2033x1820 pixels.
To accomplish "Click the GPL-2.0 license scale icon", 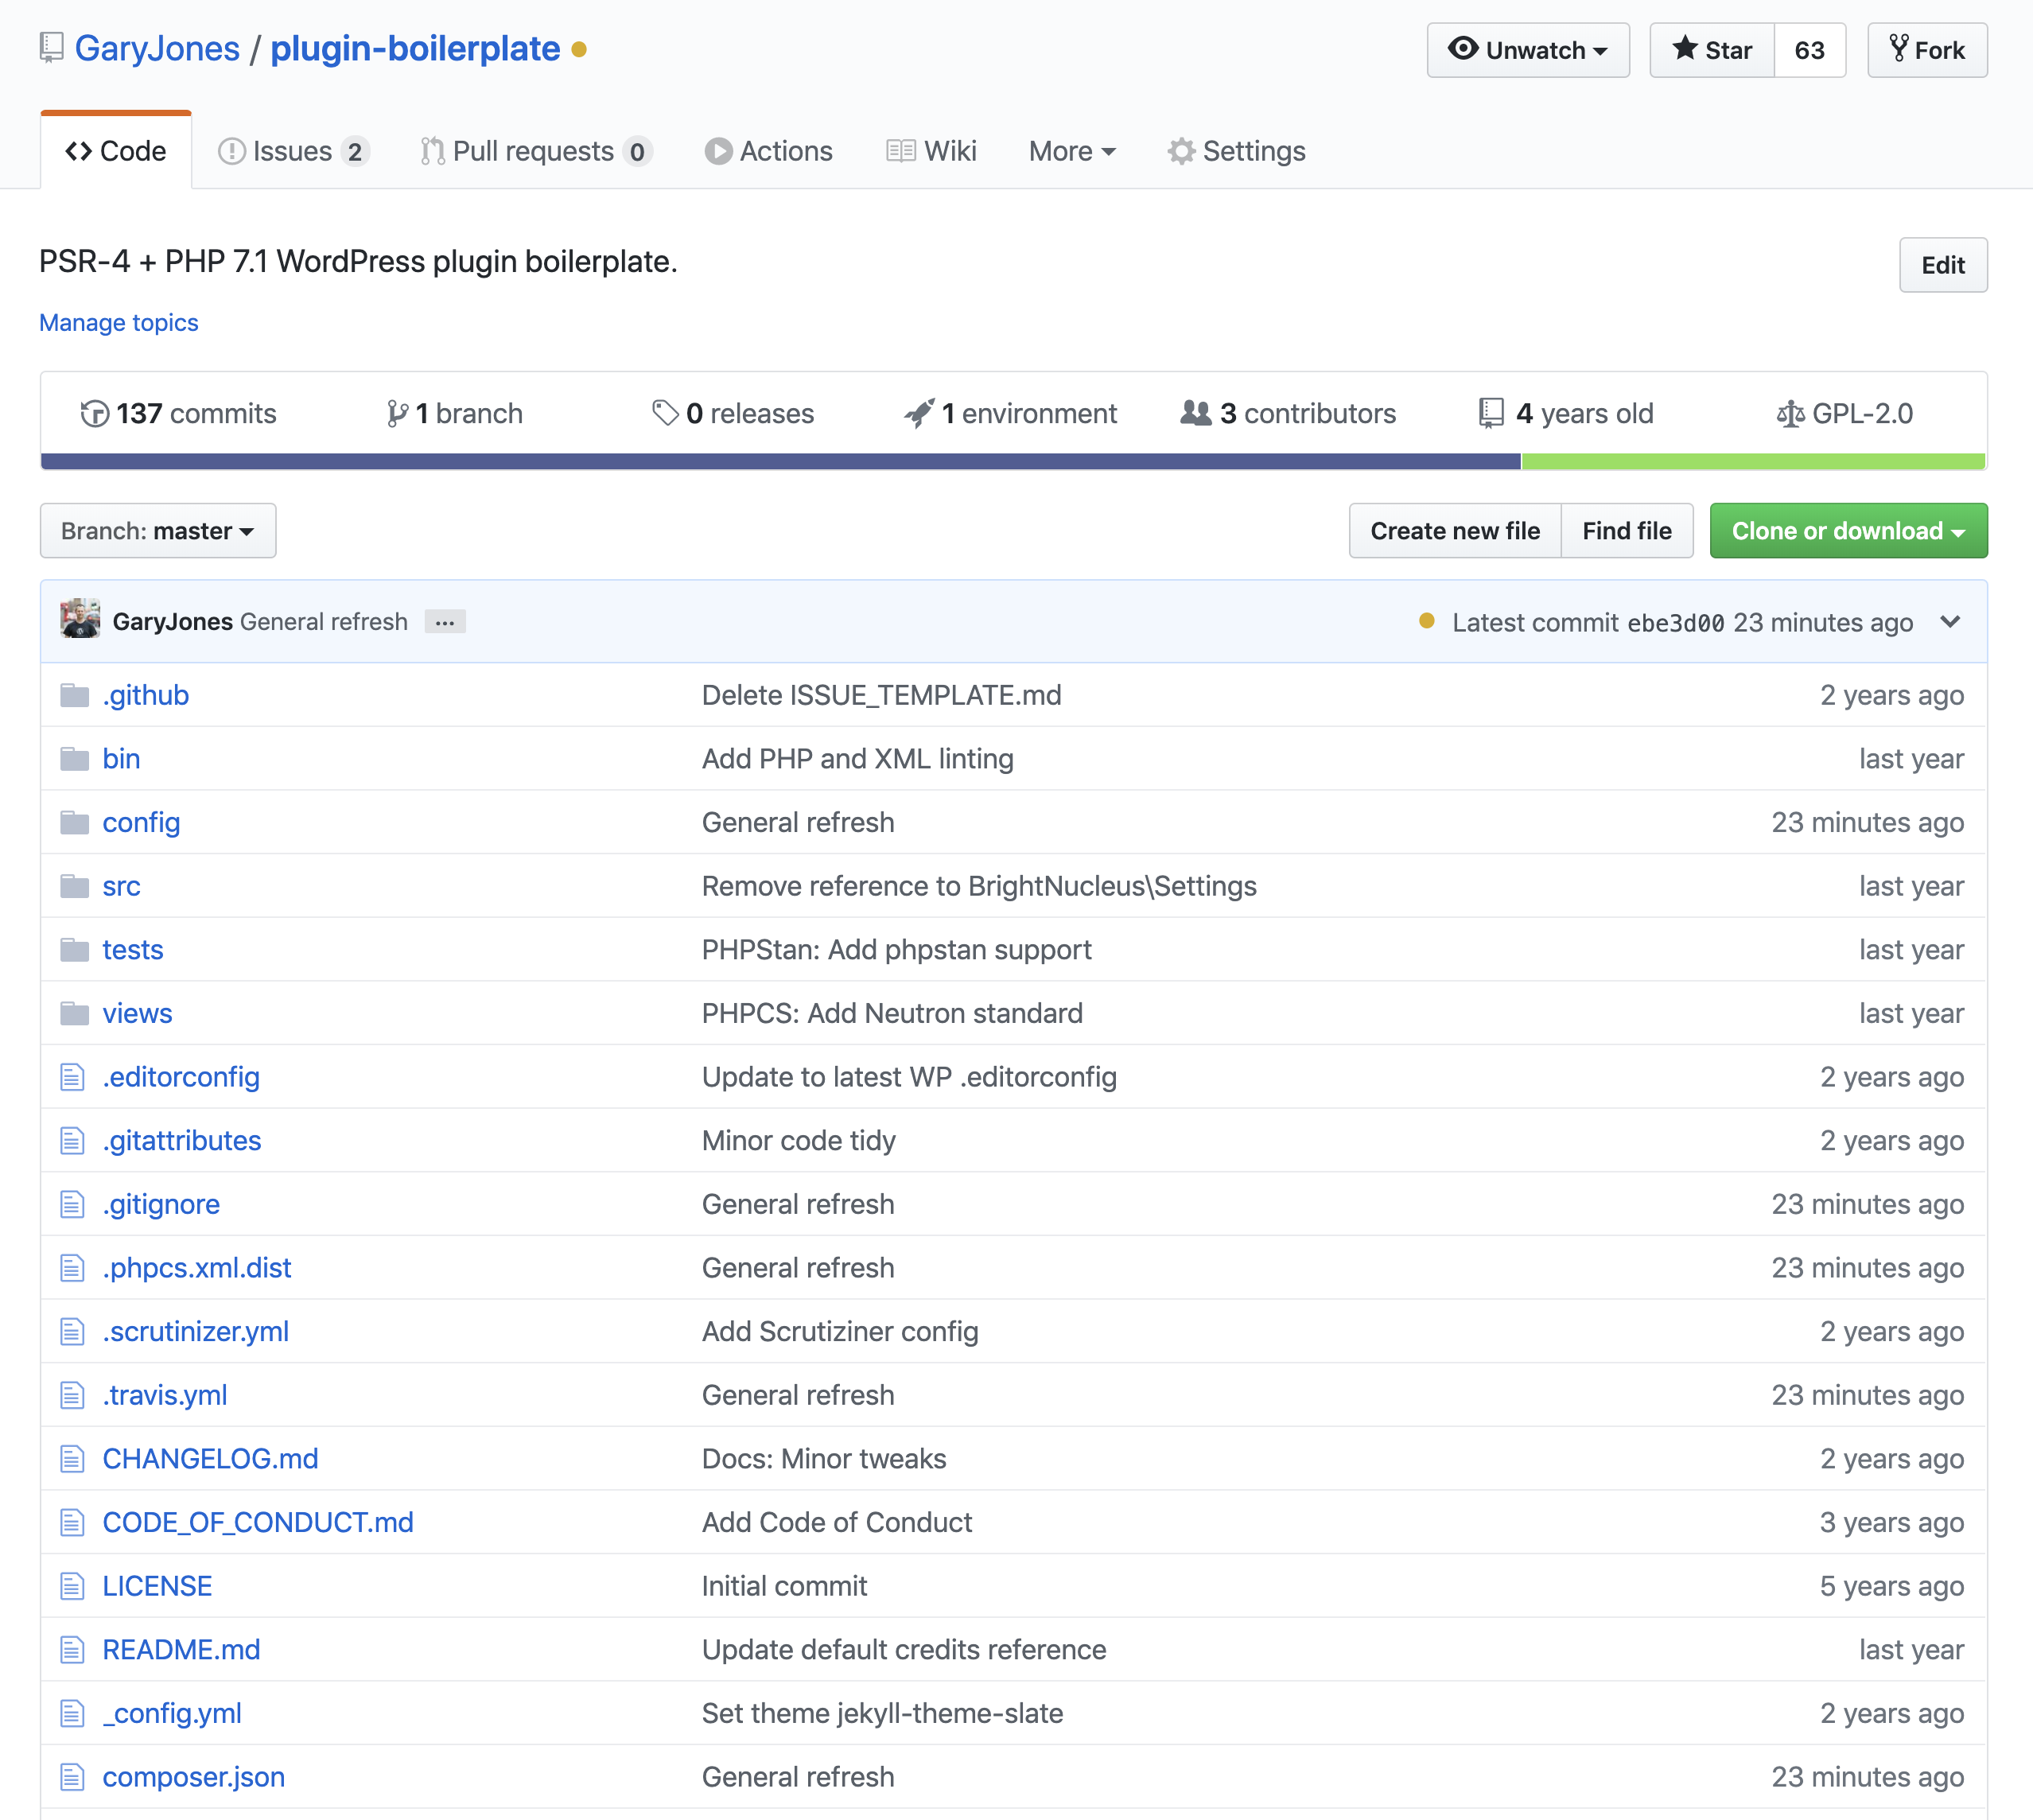I will (x=1789, y=413).
